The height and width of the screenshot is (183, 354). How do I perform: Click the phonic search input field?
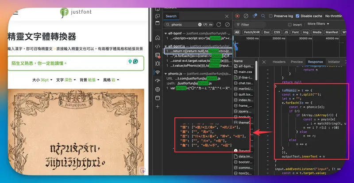(x=184, y=25)
